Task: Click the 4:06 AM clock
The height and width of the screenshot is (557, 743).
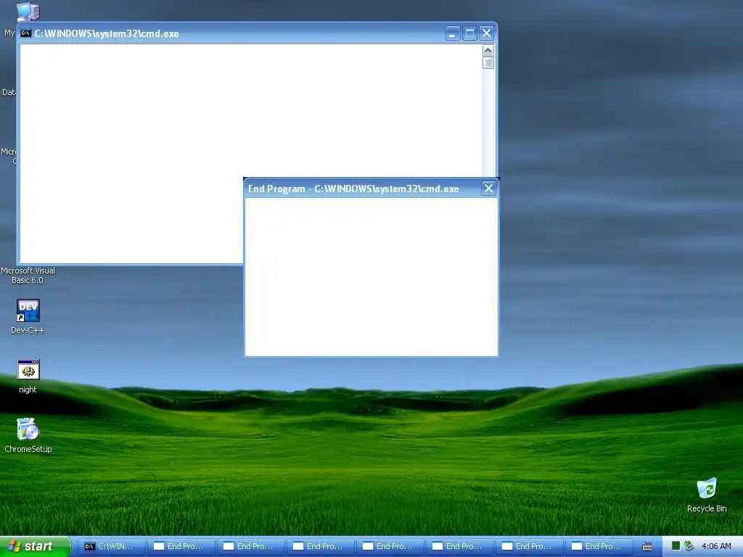Action: point(716,546)
